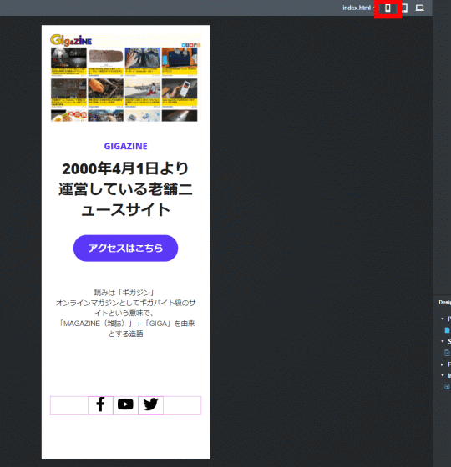Click the GIGAZINE logo image at the top
This screenshot has height=467, width=451.
[x=71, y=40]
